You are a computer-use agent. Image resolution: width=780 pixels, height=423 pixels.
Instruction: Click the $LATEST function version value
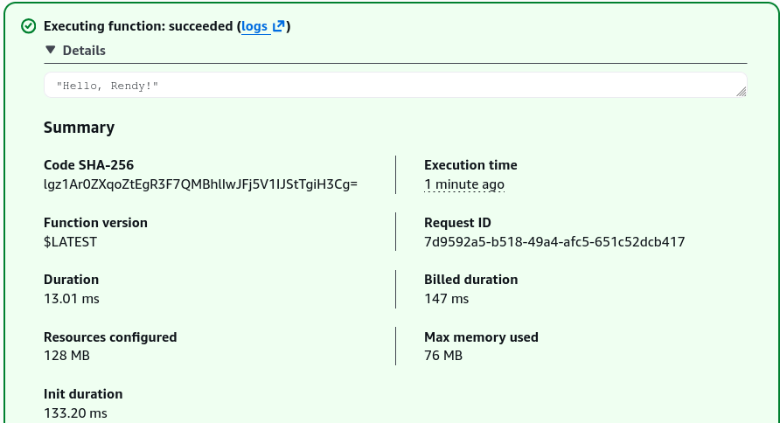click(x=70, y=242)
